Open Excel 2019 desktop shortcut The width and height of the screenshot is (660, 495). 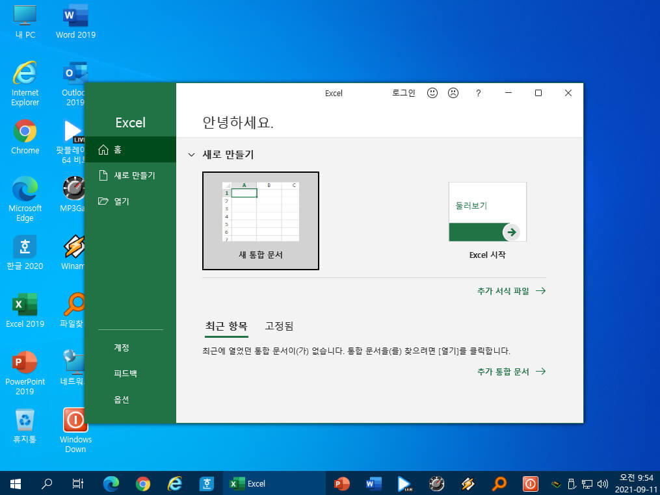[x=25, y=311]
